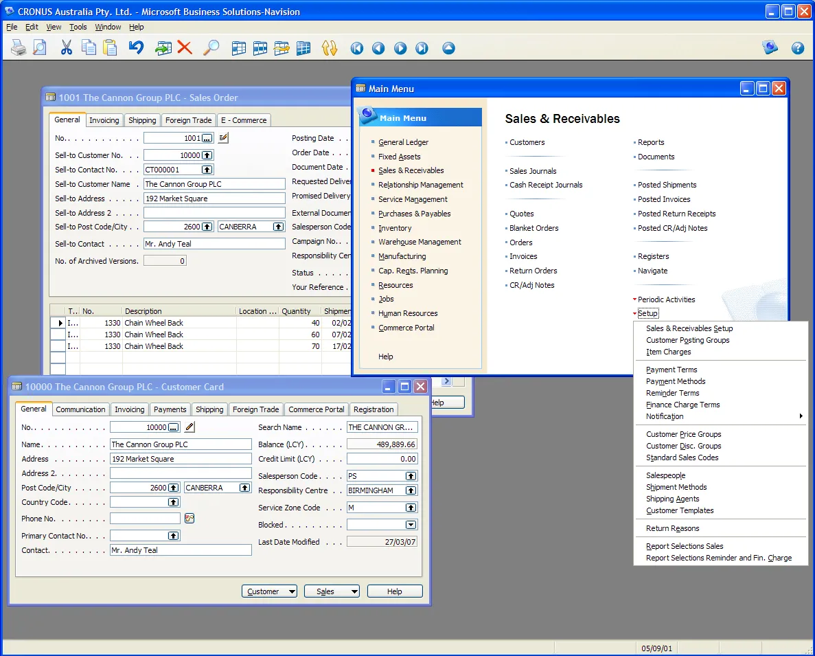
Task: Go to Previous record toolbar button
Action: tap(378, 48)
